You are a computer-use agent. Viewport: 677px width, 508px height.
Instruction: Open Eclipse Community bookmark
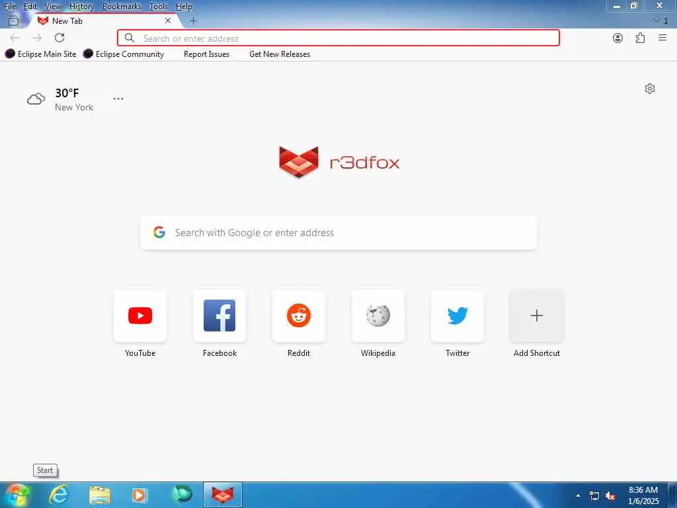coord(124,54)
